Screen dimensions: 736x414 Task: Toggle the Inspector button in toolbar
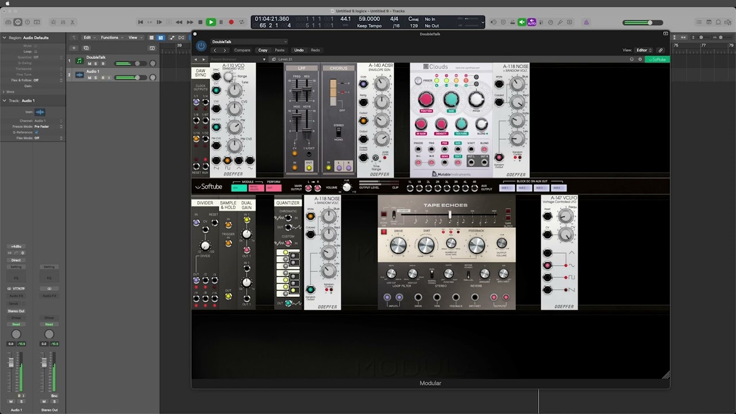tap(18, 22)
